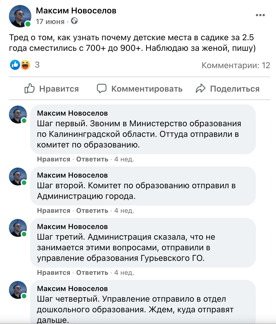276x324 pixels.
Task: Open the reaction count 3 list
Action: tap(37, 65)
